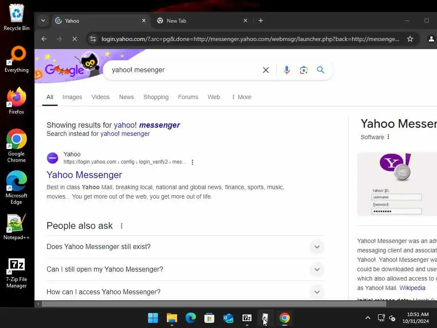Open options for the Yahoo result

pos(192,162)
